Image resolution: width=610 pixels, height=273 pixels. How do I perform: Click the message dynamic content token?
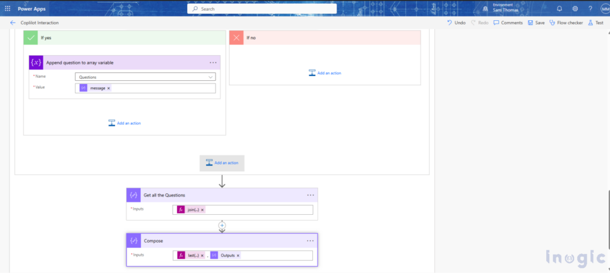(95, 88)
